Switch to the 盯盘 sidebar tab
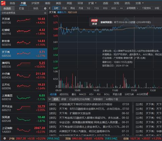This screenshot has height=141, width=162. 21,8
